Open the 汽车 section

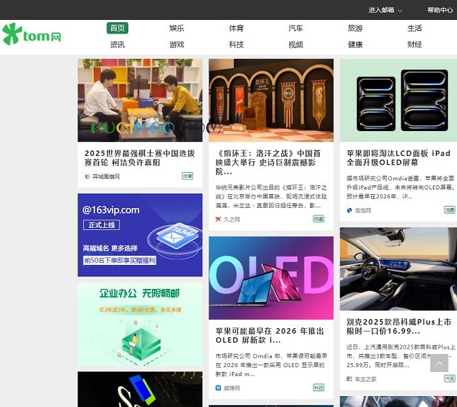[296, 28]
